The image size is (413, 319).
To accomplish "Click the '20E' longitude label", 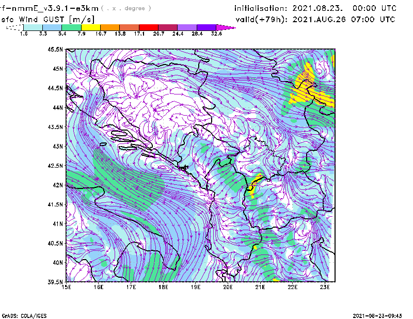I will tap(228, 287).
